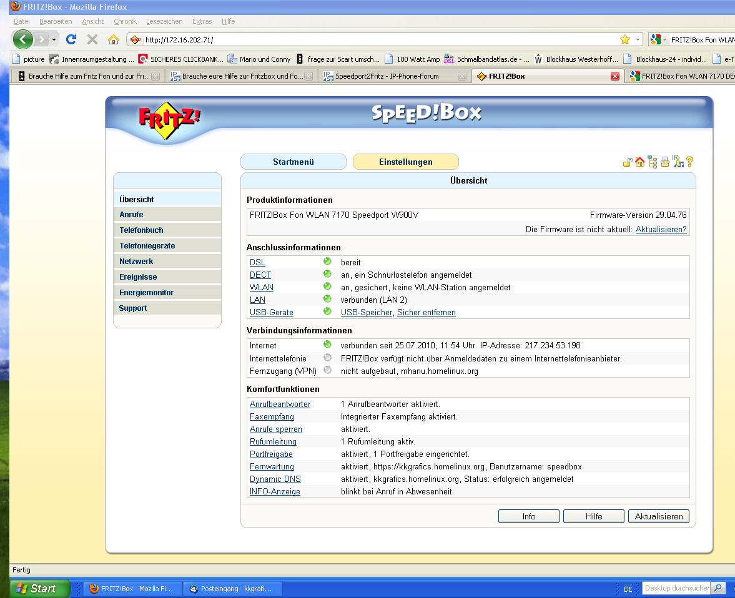The image size is (735, 598).
Task: Click the printer icon above Übersicht
Action: tap(665, 162)
